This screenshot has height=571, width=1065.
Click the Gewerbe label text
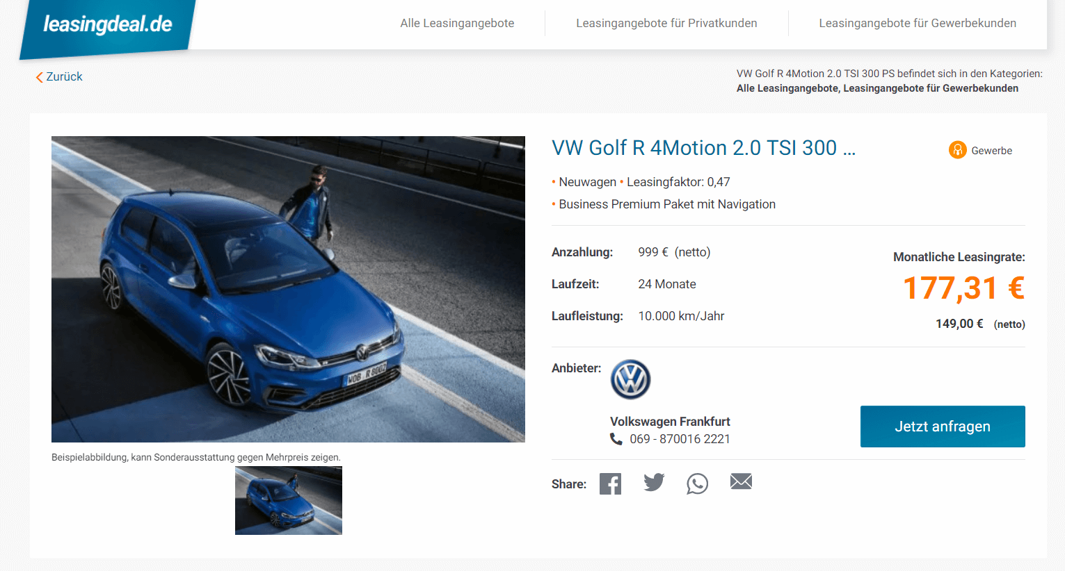pyautogui.click(x=991, y=151)
